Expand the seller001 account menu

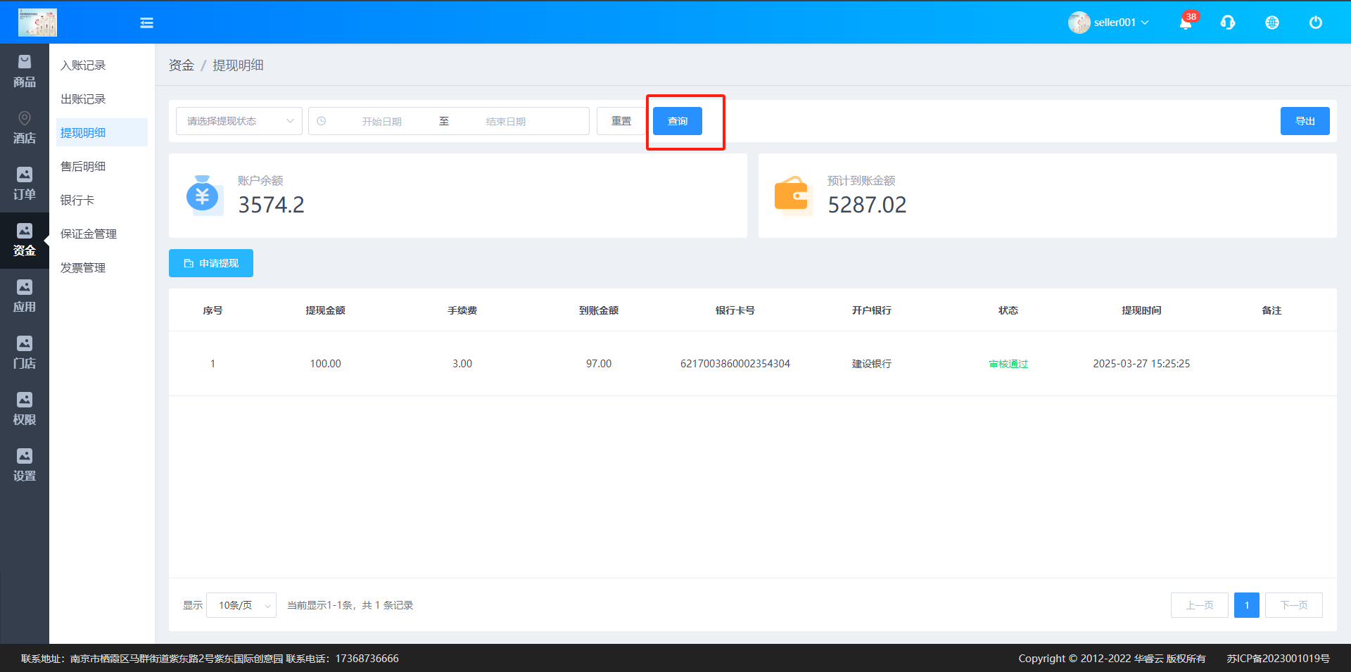pos(1110,23)
